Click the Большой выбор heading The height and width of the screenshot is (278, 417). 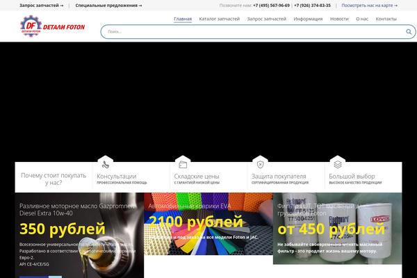[352, 176]
